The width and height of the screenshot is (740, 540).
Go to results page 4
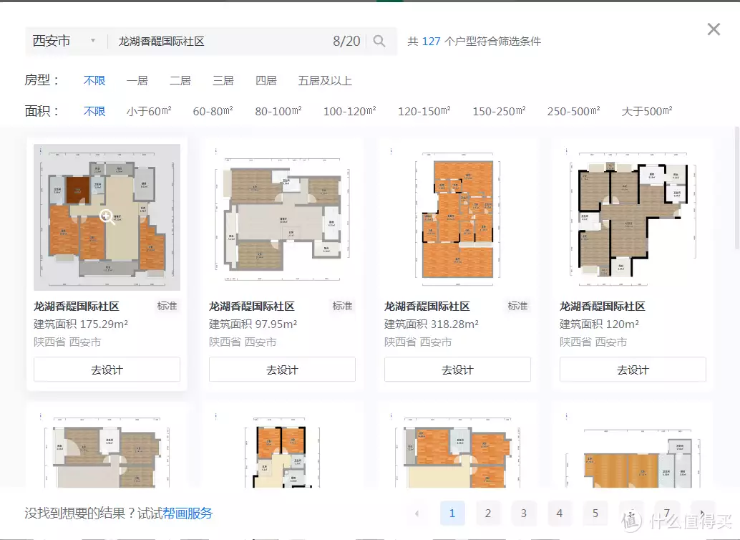(559, 513)
